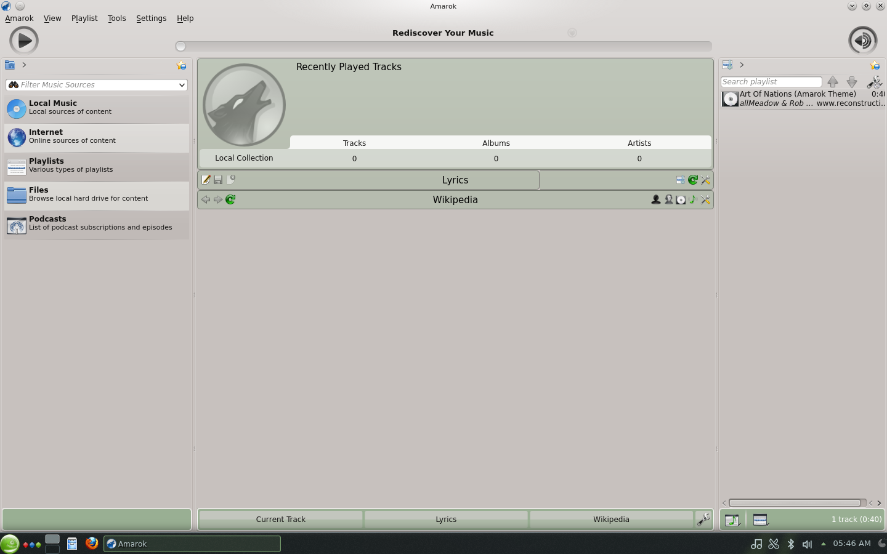Expand media sources breadcrumb chevron
Image resolution: width=887 pixels, height=554 pixels.
24,65
